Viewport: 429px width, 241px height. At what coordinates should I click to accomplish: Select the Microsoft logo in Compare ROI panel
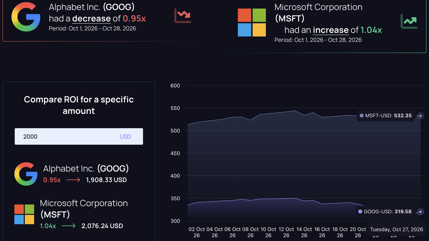[24, 214]
